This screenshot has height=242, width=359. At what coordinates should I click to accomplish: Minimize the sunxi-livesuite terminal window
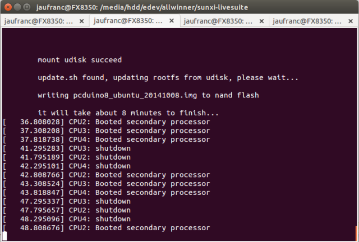coord(17,7)
